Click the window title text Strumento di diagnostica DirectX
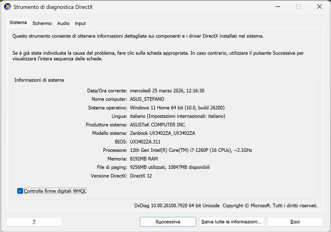 (53, 7)
